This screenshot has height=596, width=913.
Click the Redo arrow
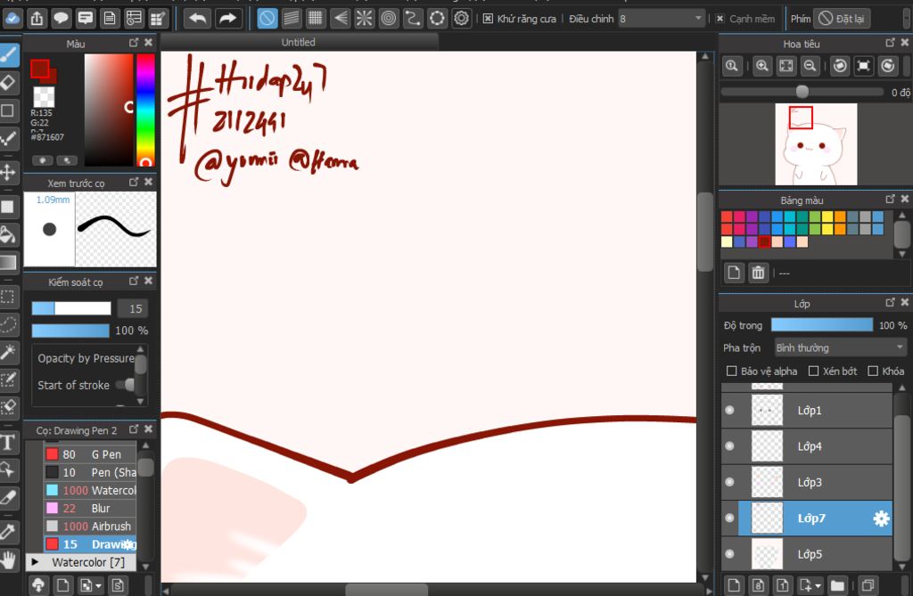(x=227, y=19)
